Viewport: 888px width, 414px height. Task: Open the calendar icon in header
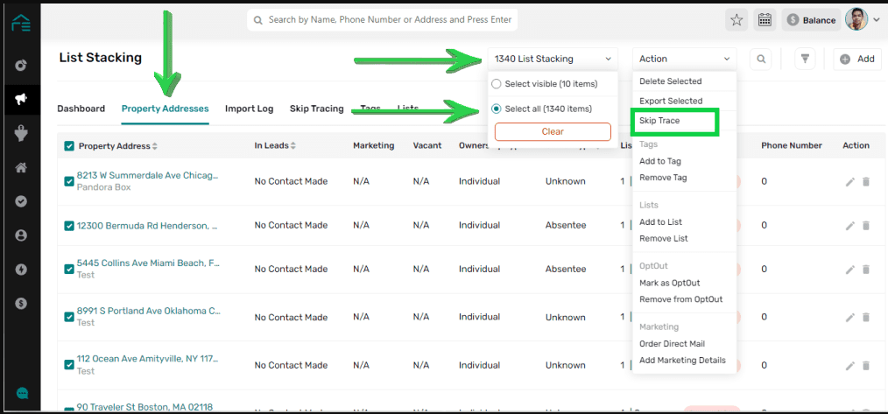point(765,19)
